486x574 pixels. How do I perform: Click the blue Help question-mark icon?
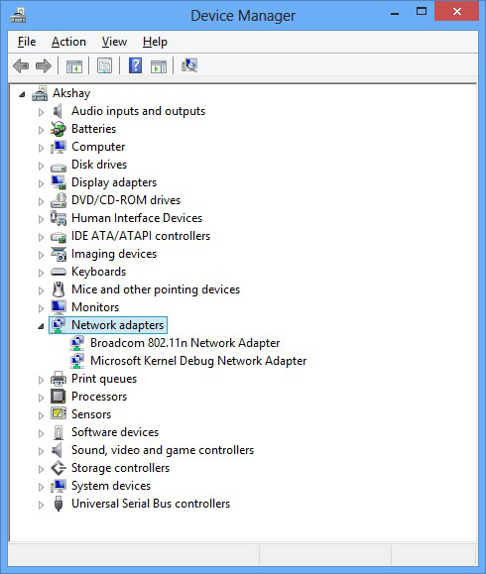click(x=135, y=65)
